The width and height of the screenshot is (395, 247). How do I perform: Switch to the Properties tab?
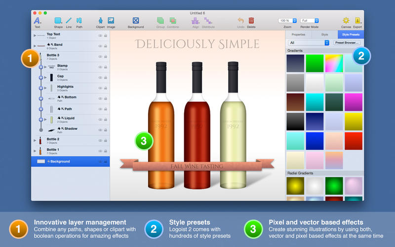click(298, 35)
